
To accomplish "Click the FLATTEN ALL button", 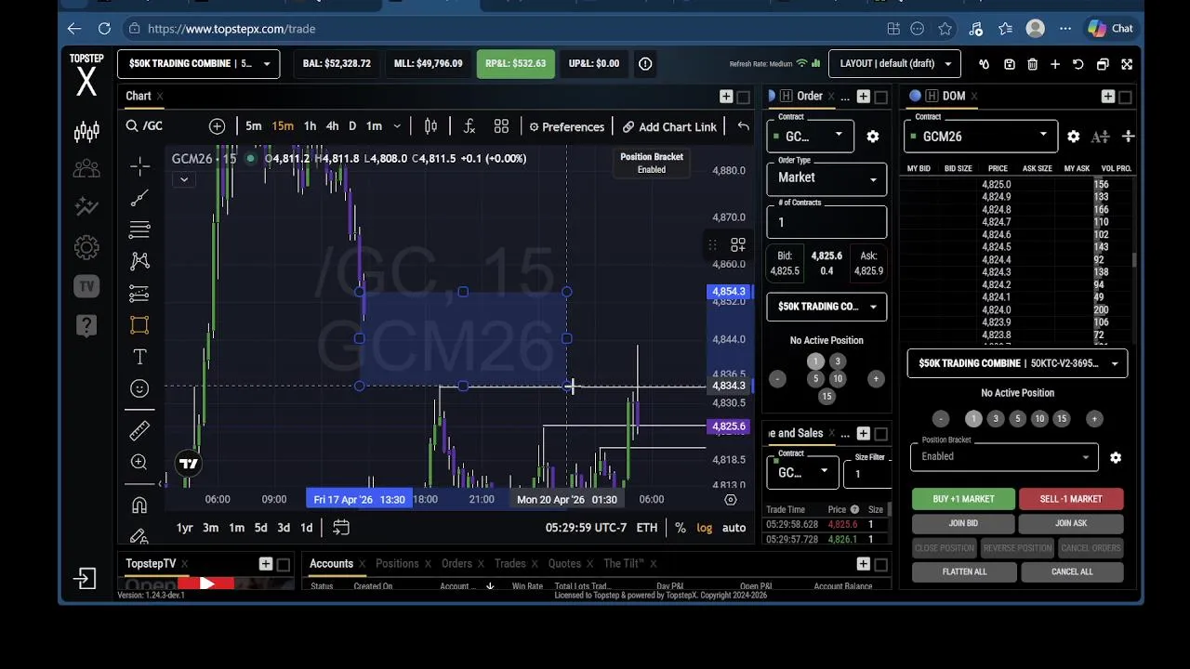I will (964, 571).
